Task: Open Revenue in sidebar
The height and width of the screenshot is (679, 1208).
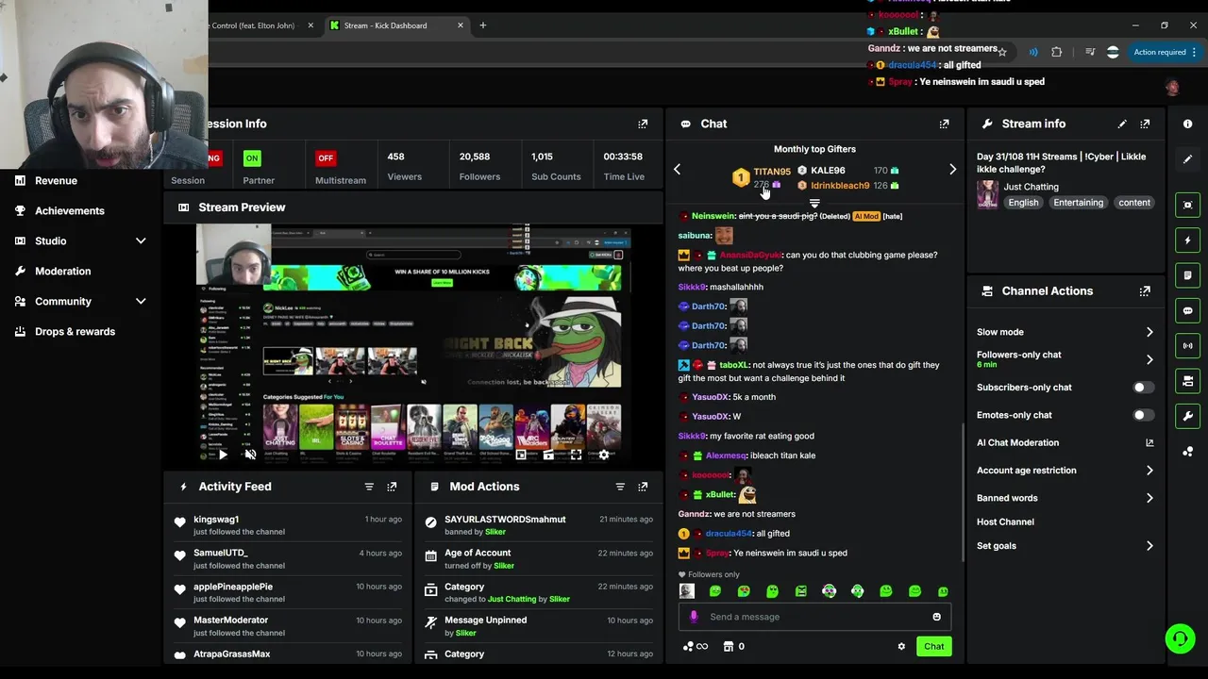Action: click(56, 180)
